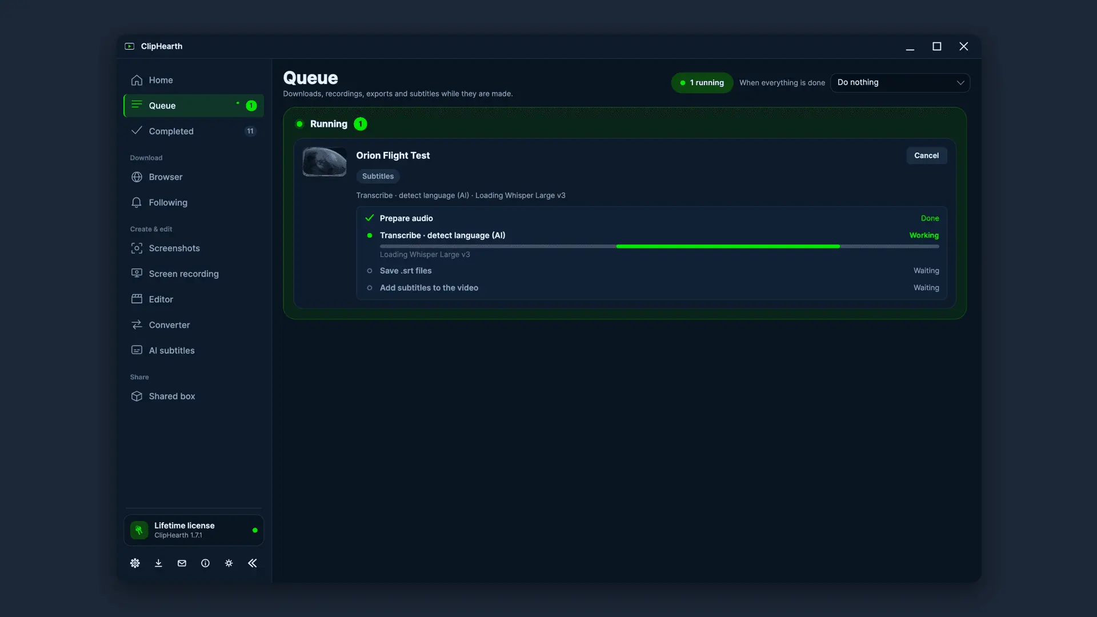Click the info circle icon

(x=205, y=563)
